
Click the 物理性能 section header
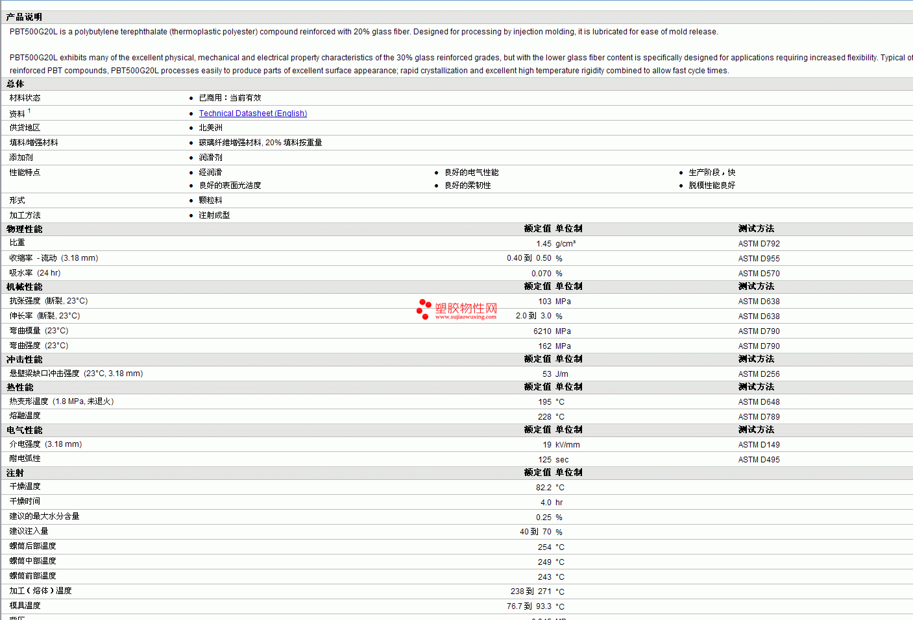pyautogui.click(x=24, y=229)
